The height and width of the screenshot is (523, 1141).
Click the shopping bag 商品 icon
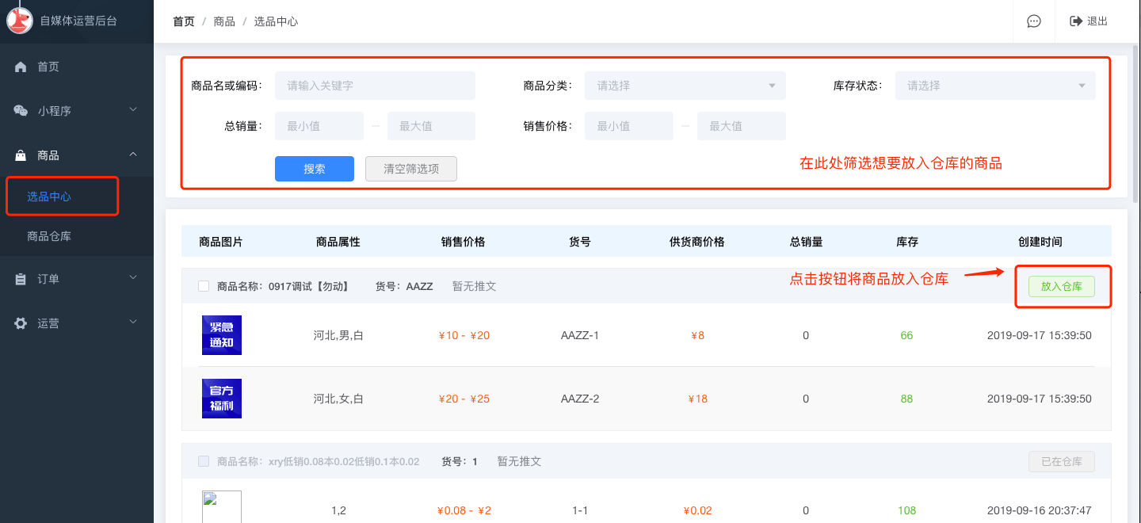tap(21, 155)
